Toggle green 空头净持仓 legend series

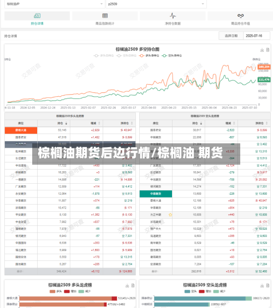[171, 56]
